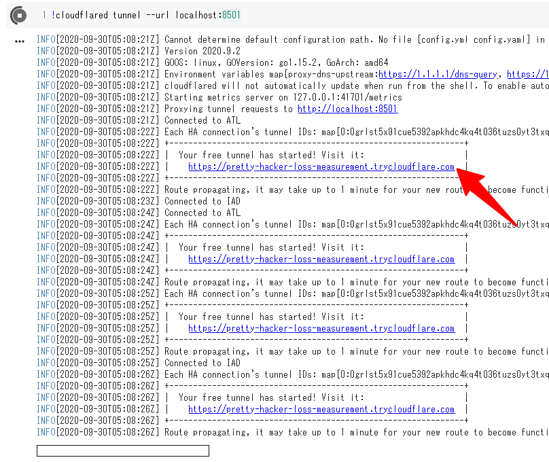Image resolution: width=549 pixels, height=462 pixels.
Task: Click 'Your free tunnel has started!' at 05:08:22Z
Action: tap(271, 155)
